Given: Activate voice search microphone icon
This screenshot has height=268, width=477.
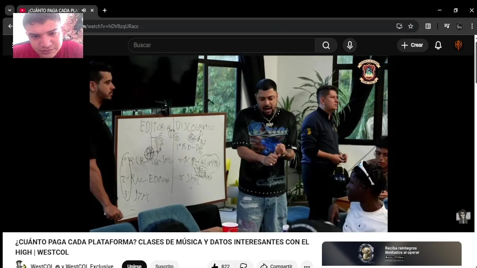Looking at the screenshot, I should point(350,45).
